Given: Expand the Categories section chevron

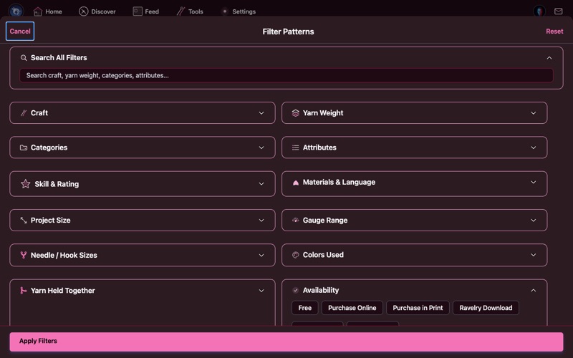Looking at the screenshot, I should 261,147.
